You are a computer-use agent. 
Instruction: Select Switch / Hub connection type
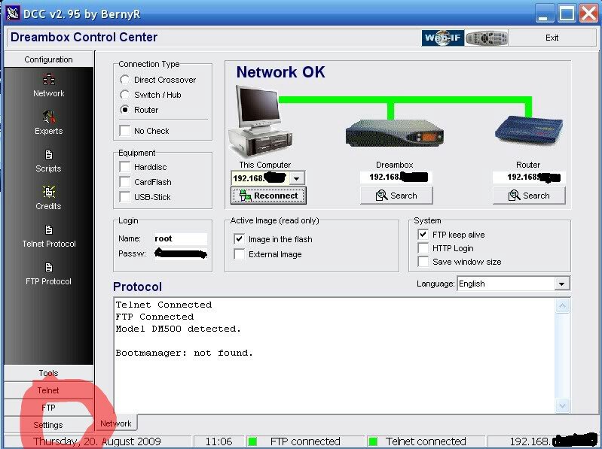(x=124, y=95)
